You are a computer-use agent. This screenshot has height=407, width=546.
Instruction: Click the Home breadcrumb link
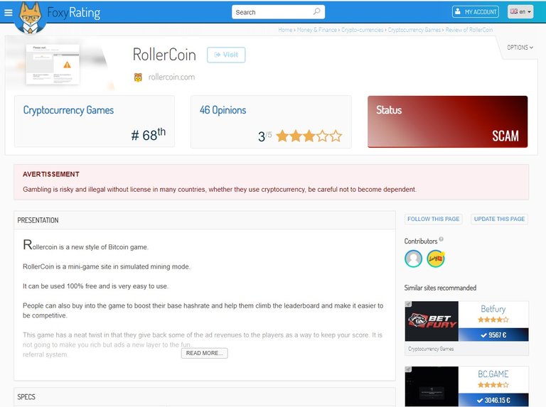pos(285,30)
